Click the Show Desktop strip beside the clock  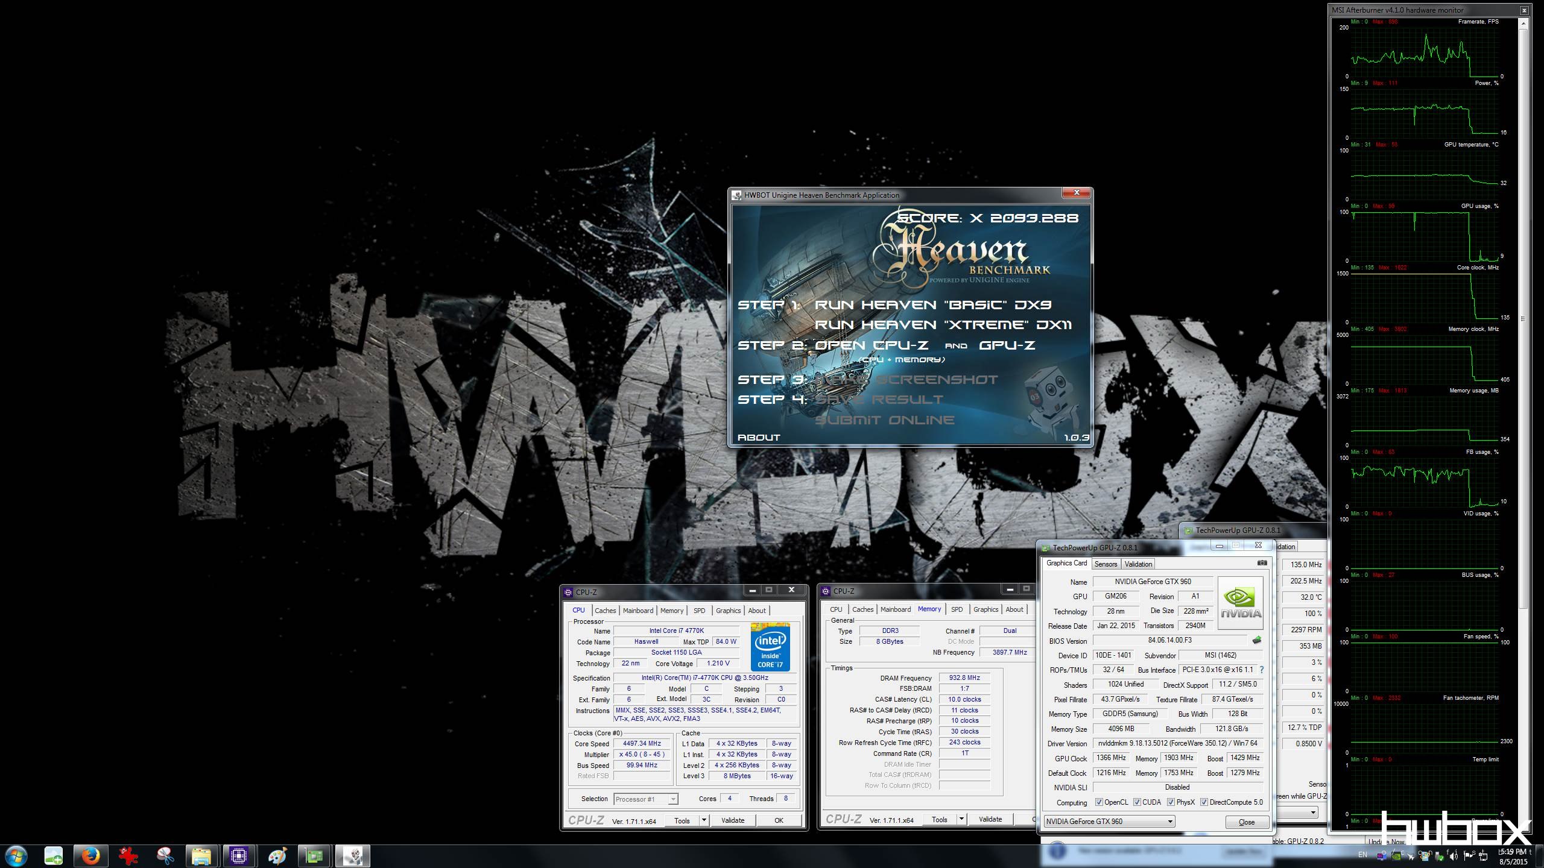pos(1540,856)
